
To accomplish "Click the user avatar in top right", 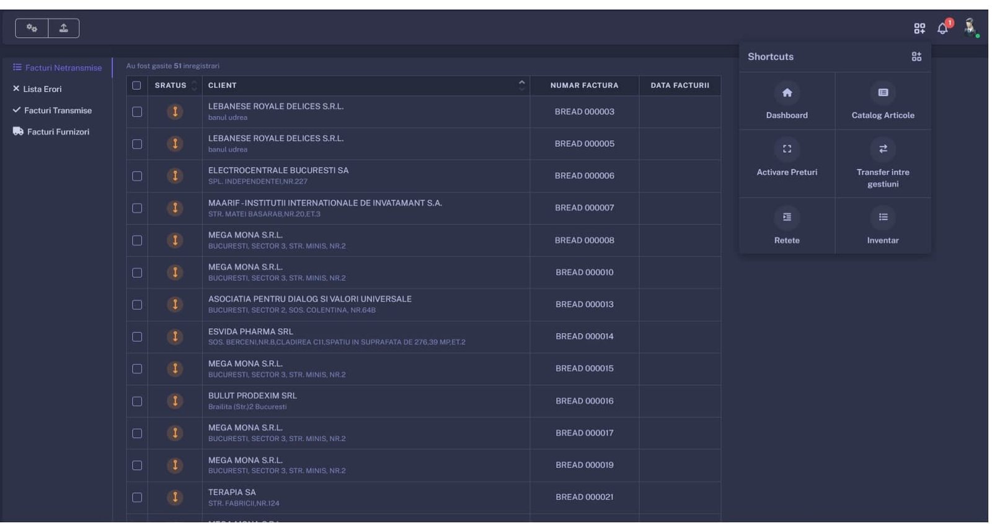I will tap(970, 27).
